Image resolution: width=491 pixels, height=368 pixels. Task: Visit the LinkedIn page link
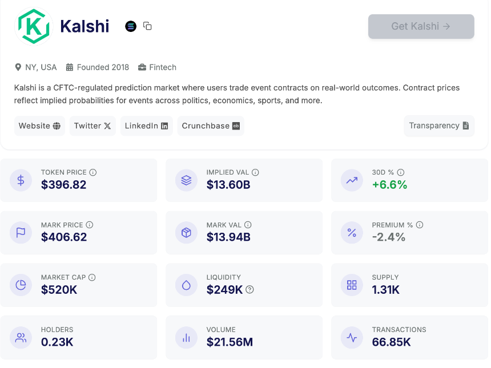pyautogui.click(x=146, y=126)
